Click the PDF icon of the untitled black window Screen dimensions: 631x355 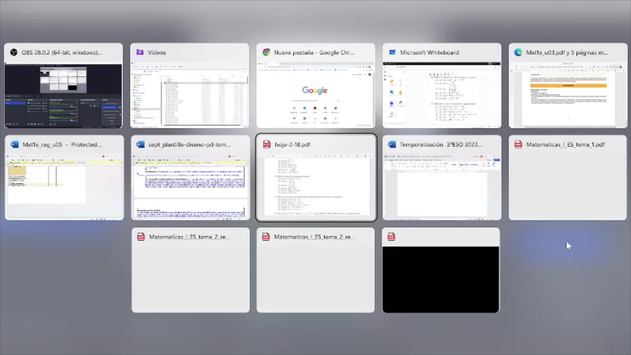coord(391,237)
